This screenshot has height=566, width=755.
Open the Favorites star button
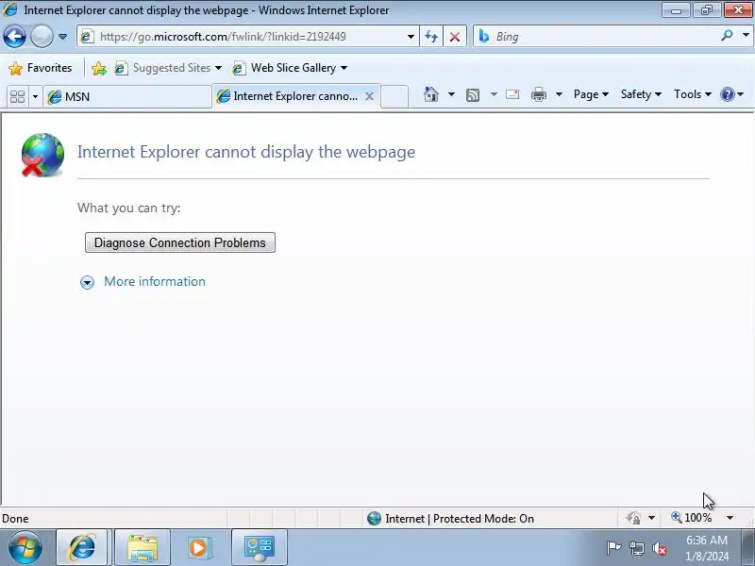coord(41,68)
